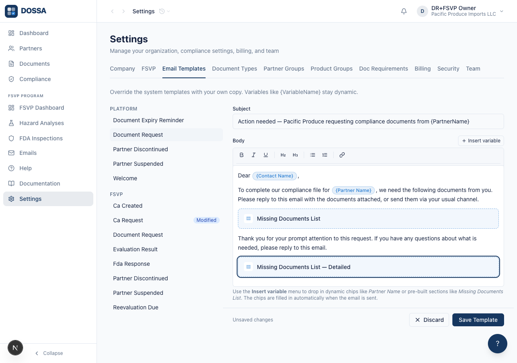This screenshot has width=517, height=363.
Task: Open the Billing tab
Action: tap(422, 69)
